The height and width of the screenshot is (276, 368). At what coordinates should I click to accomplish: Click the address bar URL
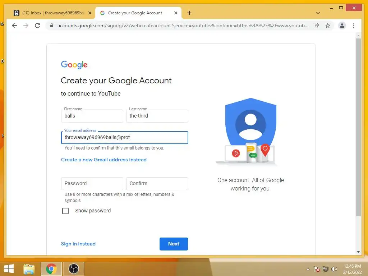pyautogui.click(x=183, y=26)
